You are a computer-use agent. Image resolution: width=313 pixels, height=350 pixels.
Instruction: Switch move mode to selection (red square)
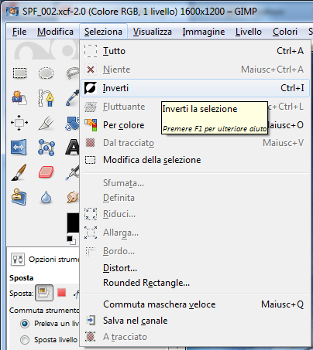61,293
